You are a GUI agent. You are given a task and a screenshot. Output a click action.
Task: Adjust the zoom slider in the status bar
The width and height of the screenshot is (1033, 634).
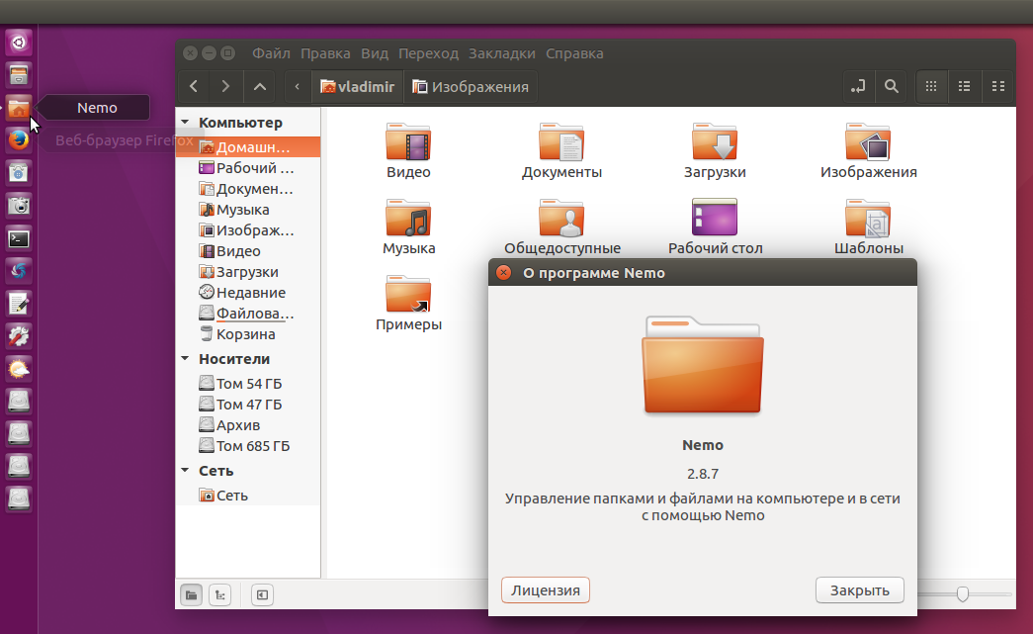[x=963, y=593]
